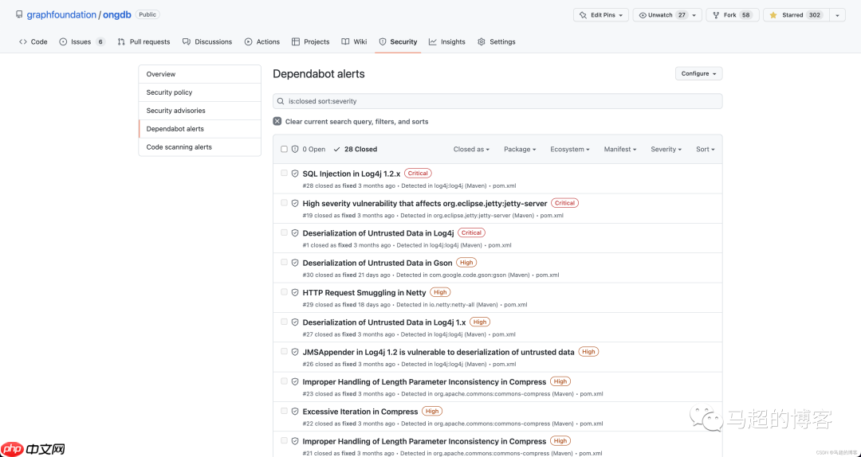The width and height of the screenshot is (861, 457).
Task: Show 0 Open alerts
Action: (308, 149)
